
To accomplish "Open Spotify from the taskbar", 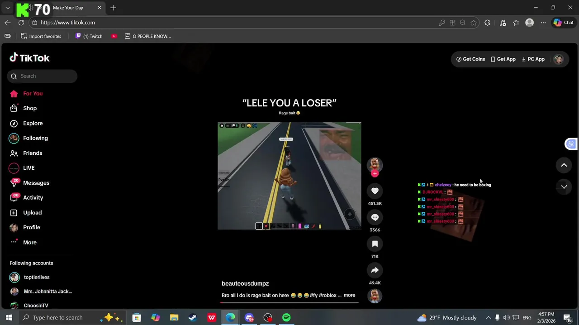I will pyautogui.click(x=286, y=318).
